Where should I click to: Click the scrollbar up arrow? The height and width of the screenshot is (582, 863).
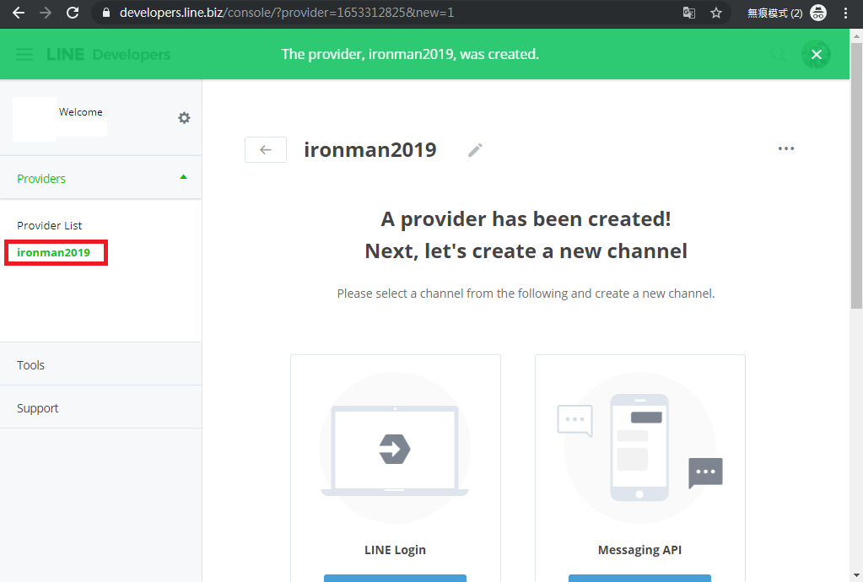(x=856, y=36)
